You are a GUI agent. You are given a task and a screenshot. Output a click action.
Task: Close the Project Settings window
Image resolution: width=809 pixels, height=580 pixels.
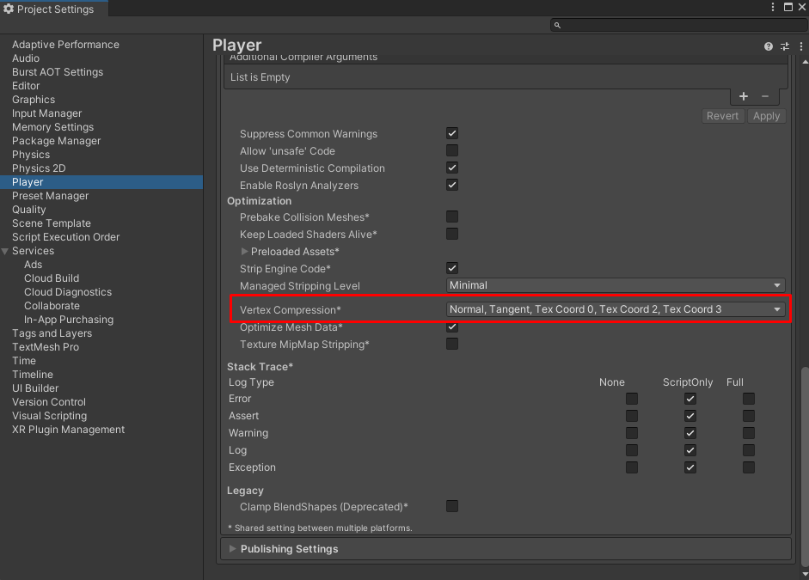click(802, 7)
